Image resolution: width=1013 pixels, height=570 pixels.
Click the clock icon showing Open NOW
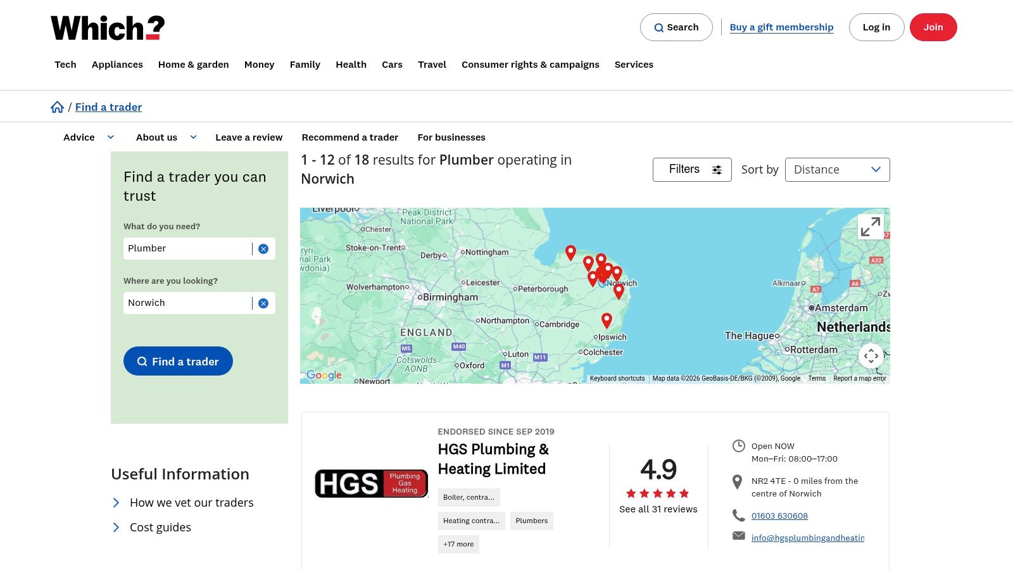pyautogui.click(x=738, y=446)
